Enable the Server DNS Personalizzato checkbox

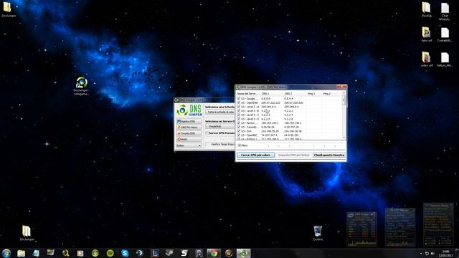coord(207,133)
